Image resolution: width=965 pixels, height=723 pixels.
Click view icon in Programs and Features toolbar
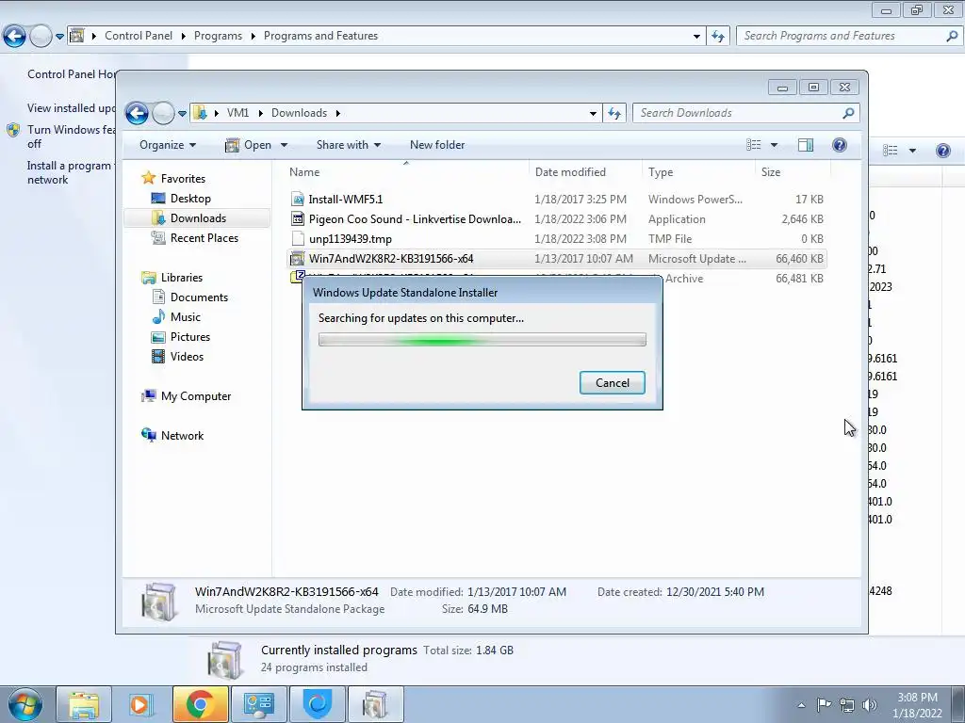coord(890,151)
